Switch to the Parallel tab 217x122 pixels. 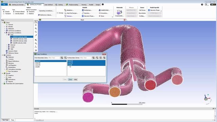click(91, 4)
